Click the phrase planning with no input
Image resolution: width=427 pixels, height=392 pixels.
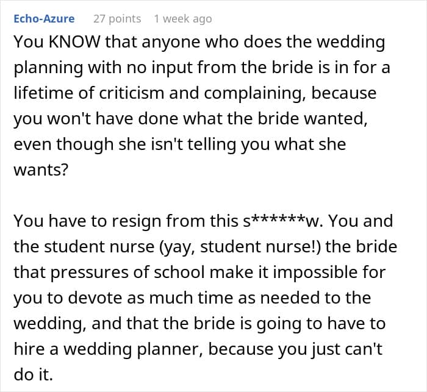pyautogui.click(x=103, y=68)
